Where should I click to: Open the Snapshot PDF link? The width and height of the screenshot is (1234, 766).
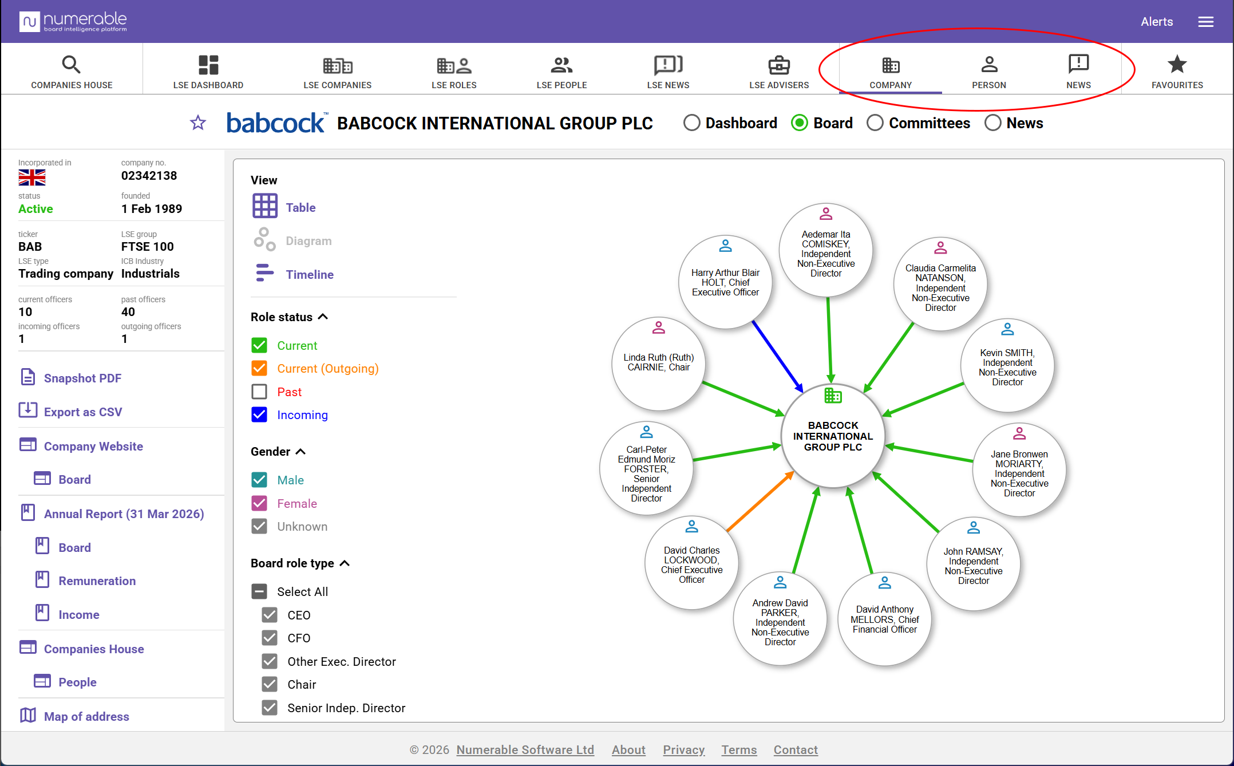click(x=82, y=378)
